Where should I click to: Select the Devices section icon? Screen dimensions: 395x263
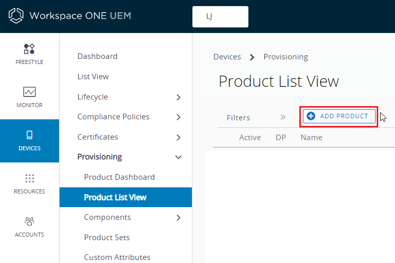pos(29,135)
